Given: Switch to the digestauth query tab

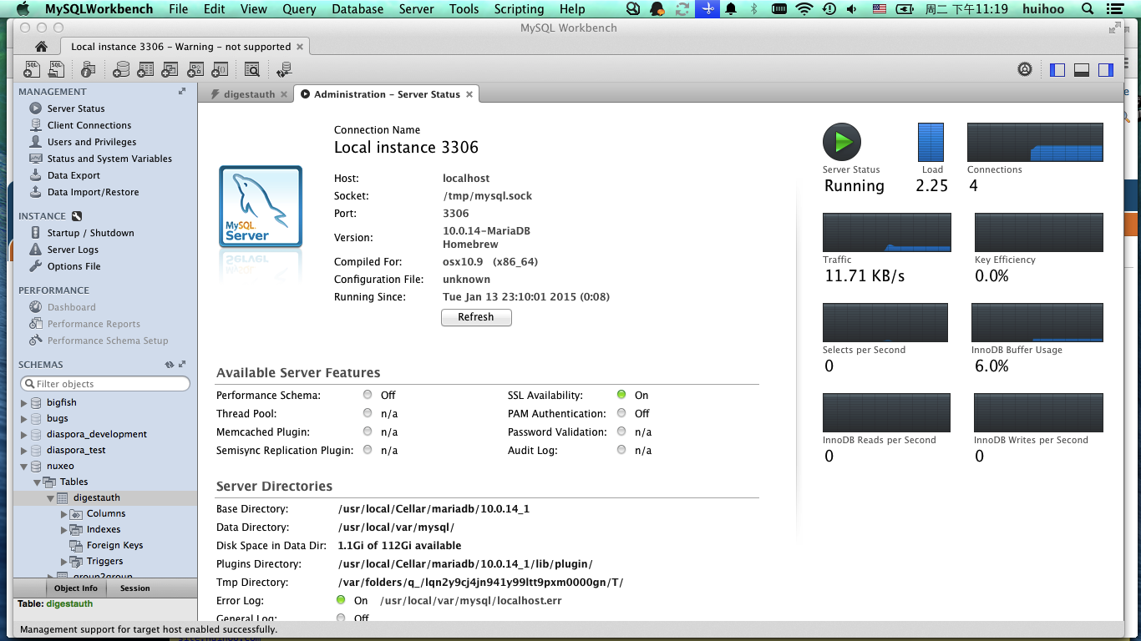Looking at the screenshot, I should point(248,94).
